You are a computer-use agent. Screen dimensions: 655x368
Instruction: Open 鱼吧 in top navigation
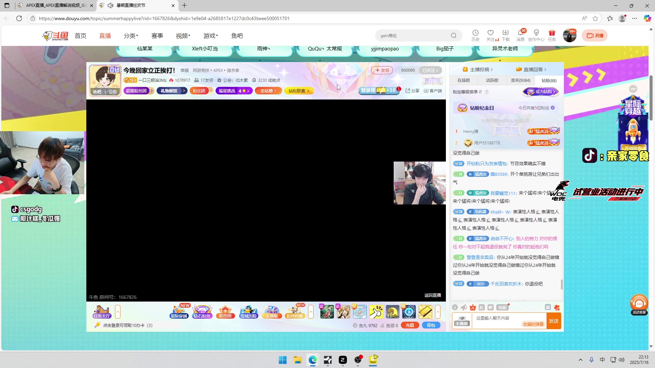point(237,36)
